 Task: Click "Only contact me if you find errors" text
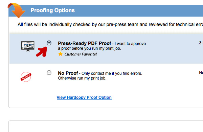point(112,73)
